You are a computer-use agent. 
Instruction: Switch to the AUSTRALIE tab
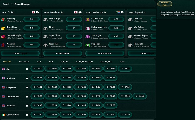24,62
